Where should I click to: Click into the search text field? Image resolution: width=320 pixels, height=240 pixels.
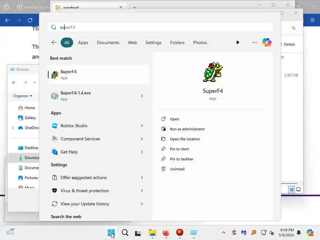[160, 27]
